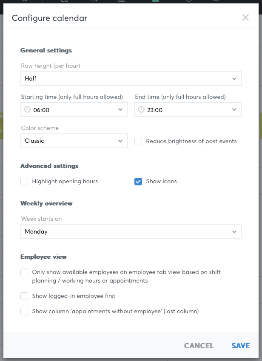Screen dimensions: 262x361
Task: Open the Color scheme dropdown showing Classic
Action: (74, 141)
